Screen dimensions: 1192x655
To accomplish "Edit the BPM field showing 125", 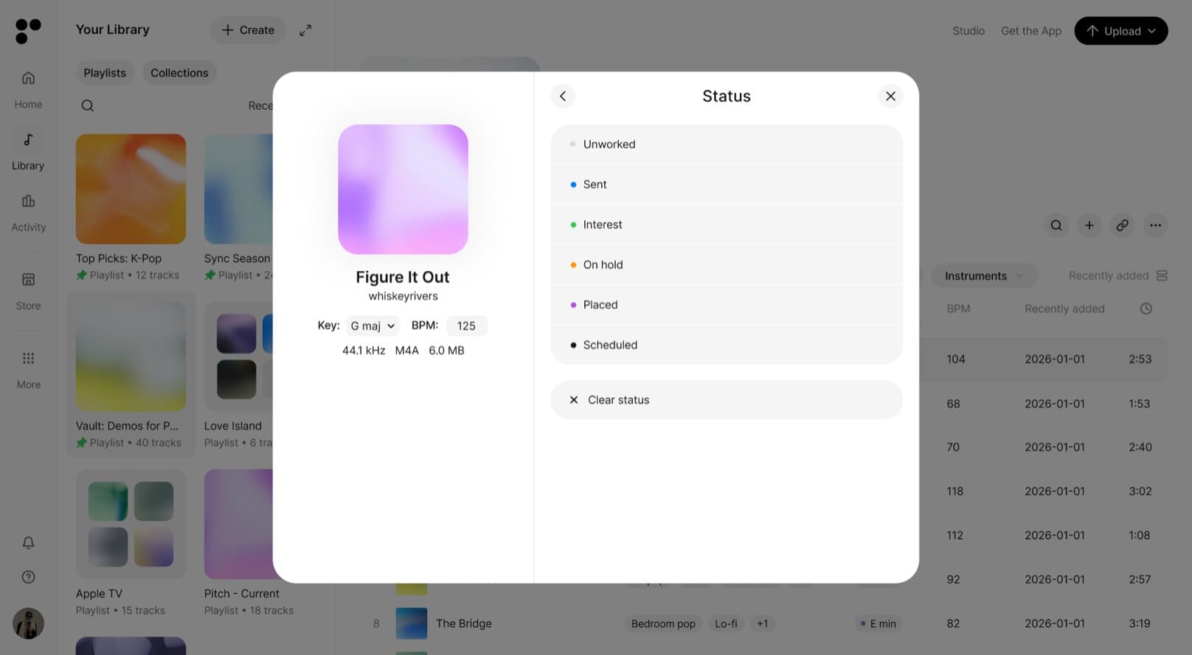I will [x=466, y=326].
